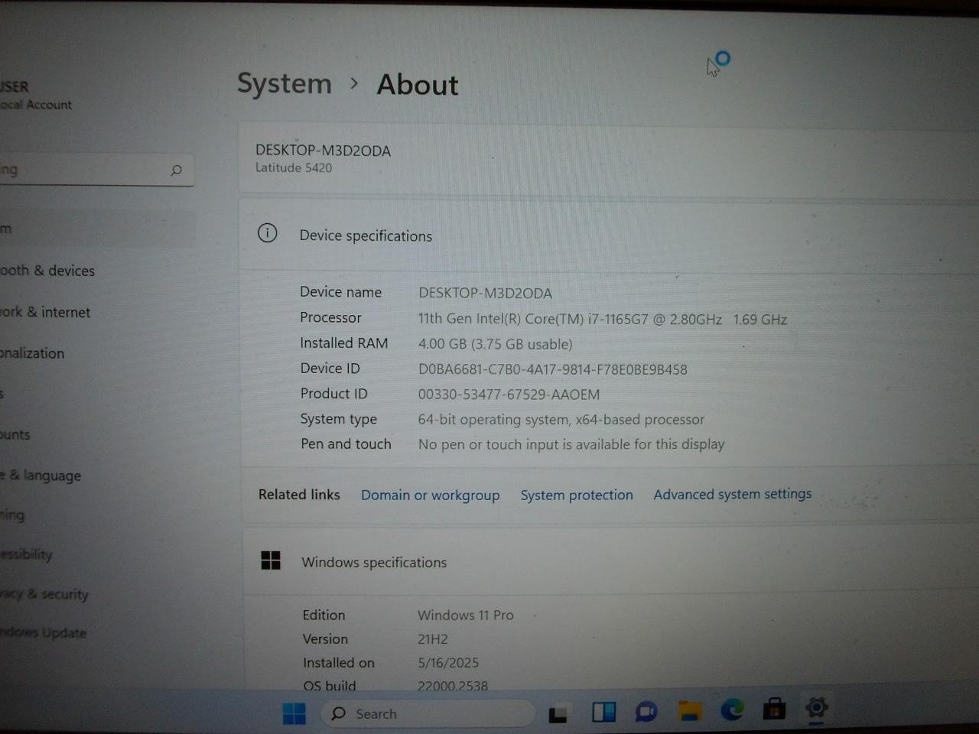Click Device name value DESKTOP-M3D2ODA
This screenshot has height=734, width=979.
(x=485, y=293)
